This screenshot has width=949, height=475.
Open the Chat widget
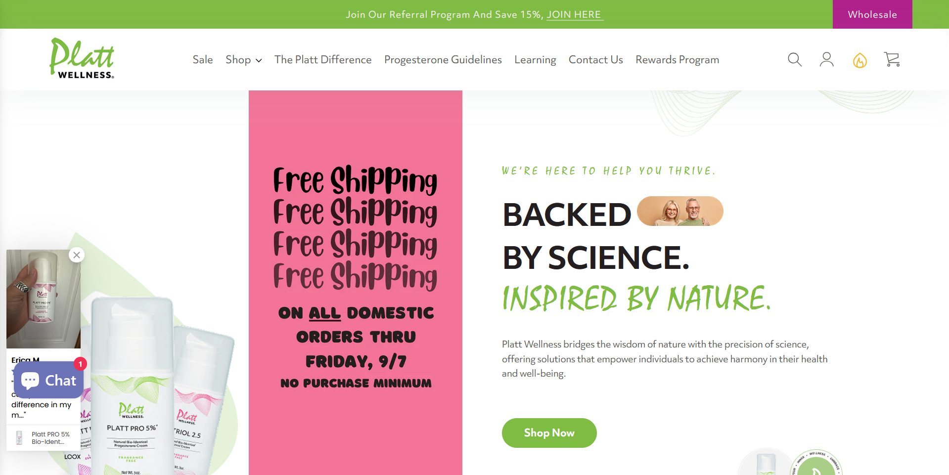click(48, 380)
